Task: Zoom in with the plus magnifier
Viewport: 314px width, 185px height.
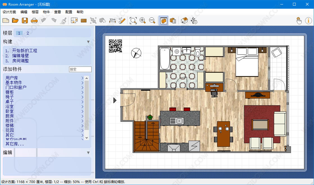Action: (143, 20)
